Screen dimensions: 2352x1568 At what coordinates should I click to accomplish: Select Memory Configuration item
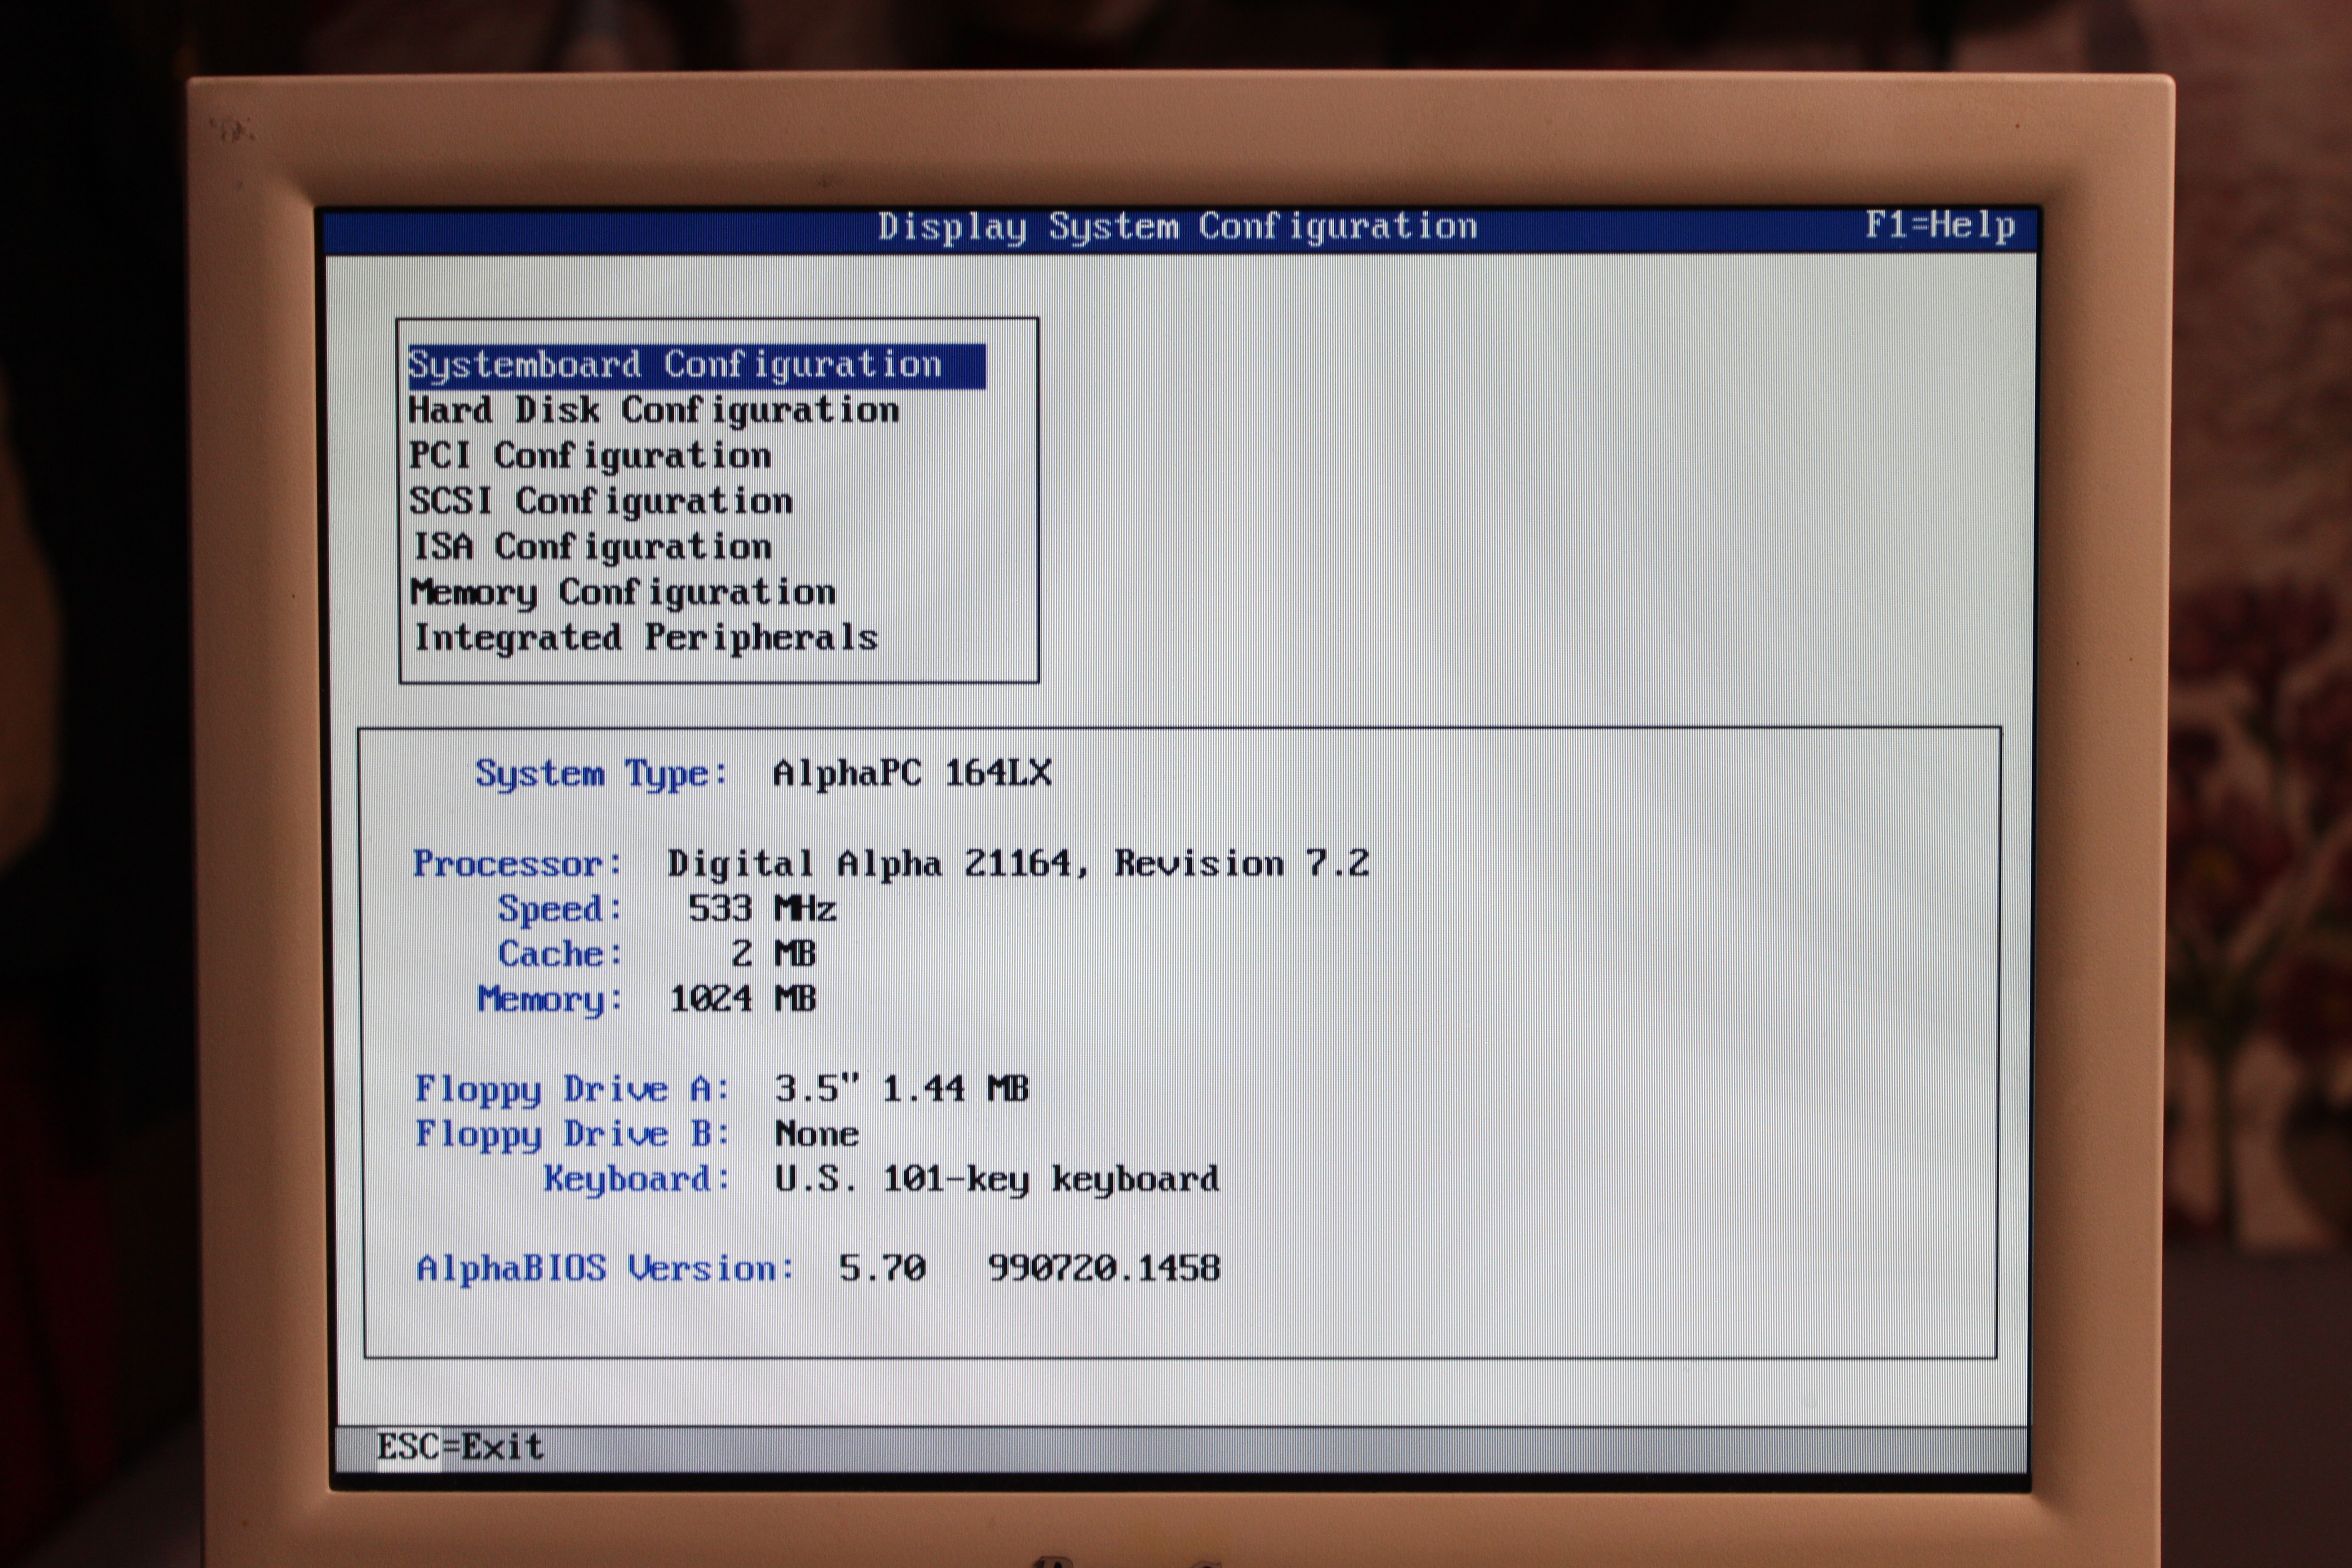tap(623, 593)
